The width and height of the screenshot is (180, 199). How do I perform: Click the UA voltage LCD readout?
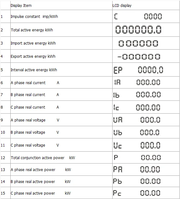137,120
